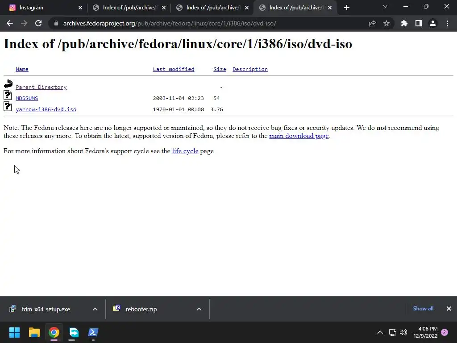Sort listing by Last modified
This screenshot has width=457, height=343.
174,69
